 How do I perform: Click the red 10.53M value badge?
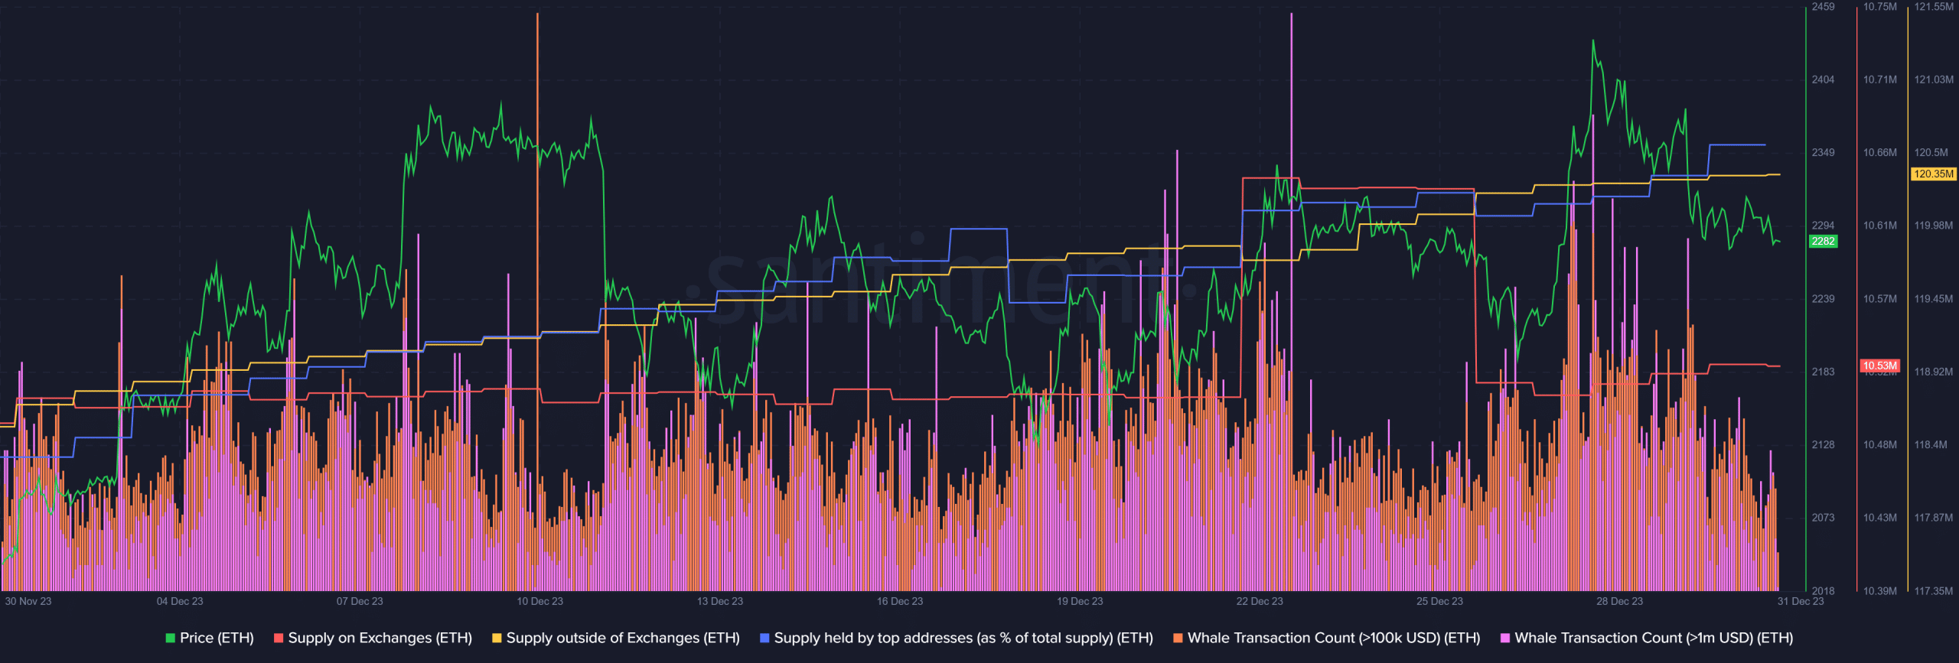(x=1879, y=366)
